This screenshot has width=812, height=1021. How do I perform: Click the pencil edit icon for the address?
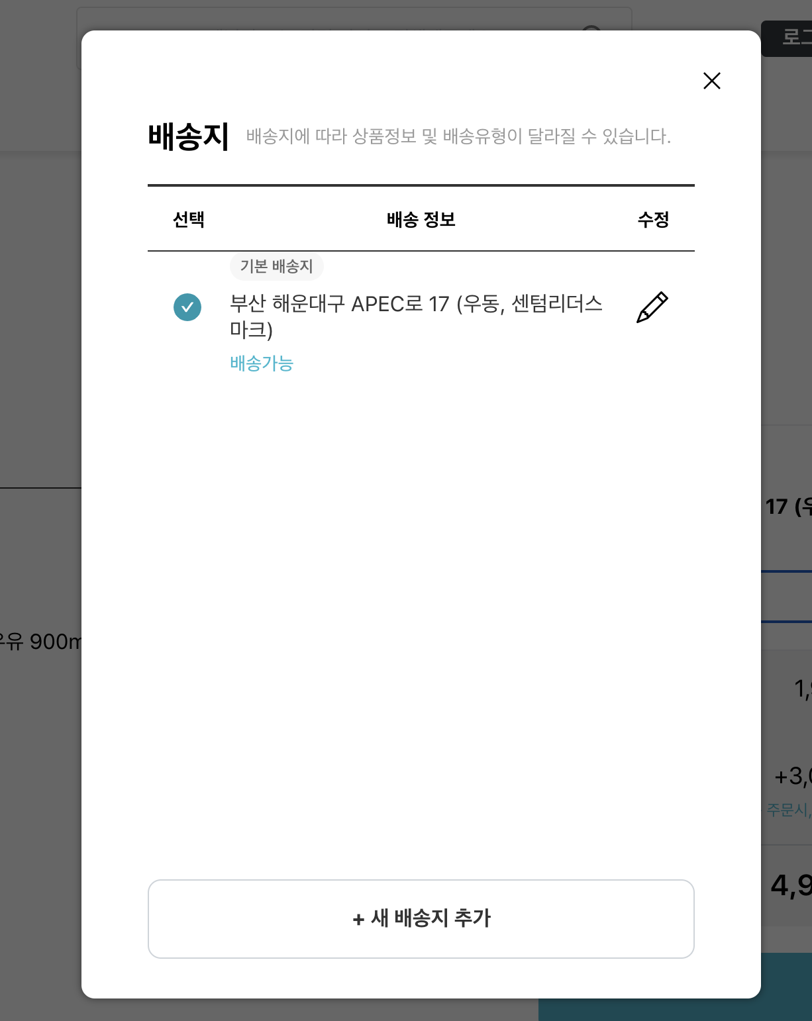pos(652,307)
